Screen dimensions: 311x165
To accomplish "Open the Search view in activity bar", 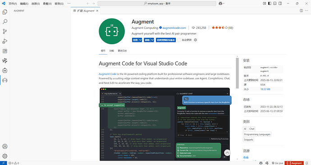I will 5,22.
